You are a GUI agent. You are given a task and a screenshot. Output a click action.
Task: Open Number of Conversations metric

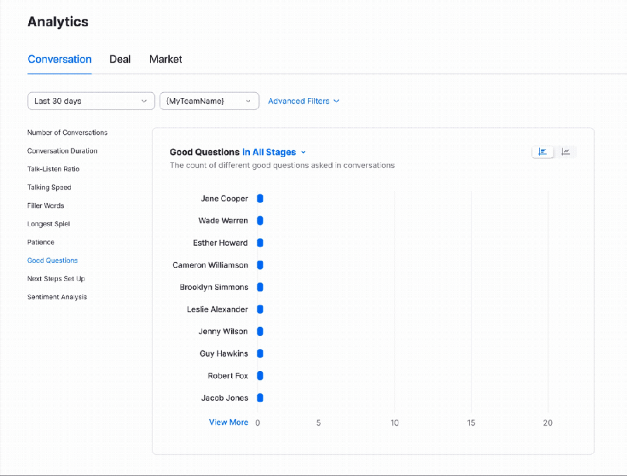point(67,132)
